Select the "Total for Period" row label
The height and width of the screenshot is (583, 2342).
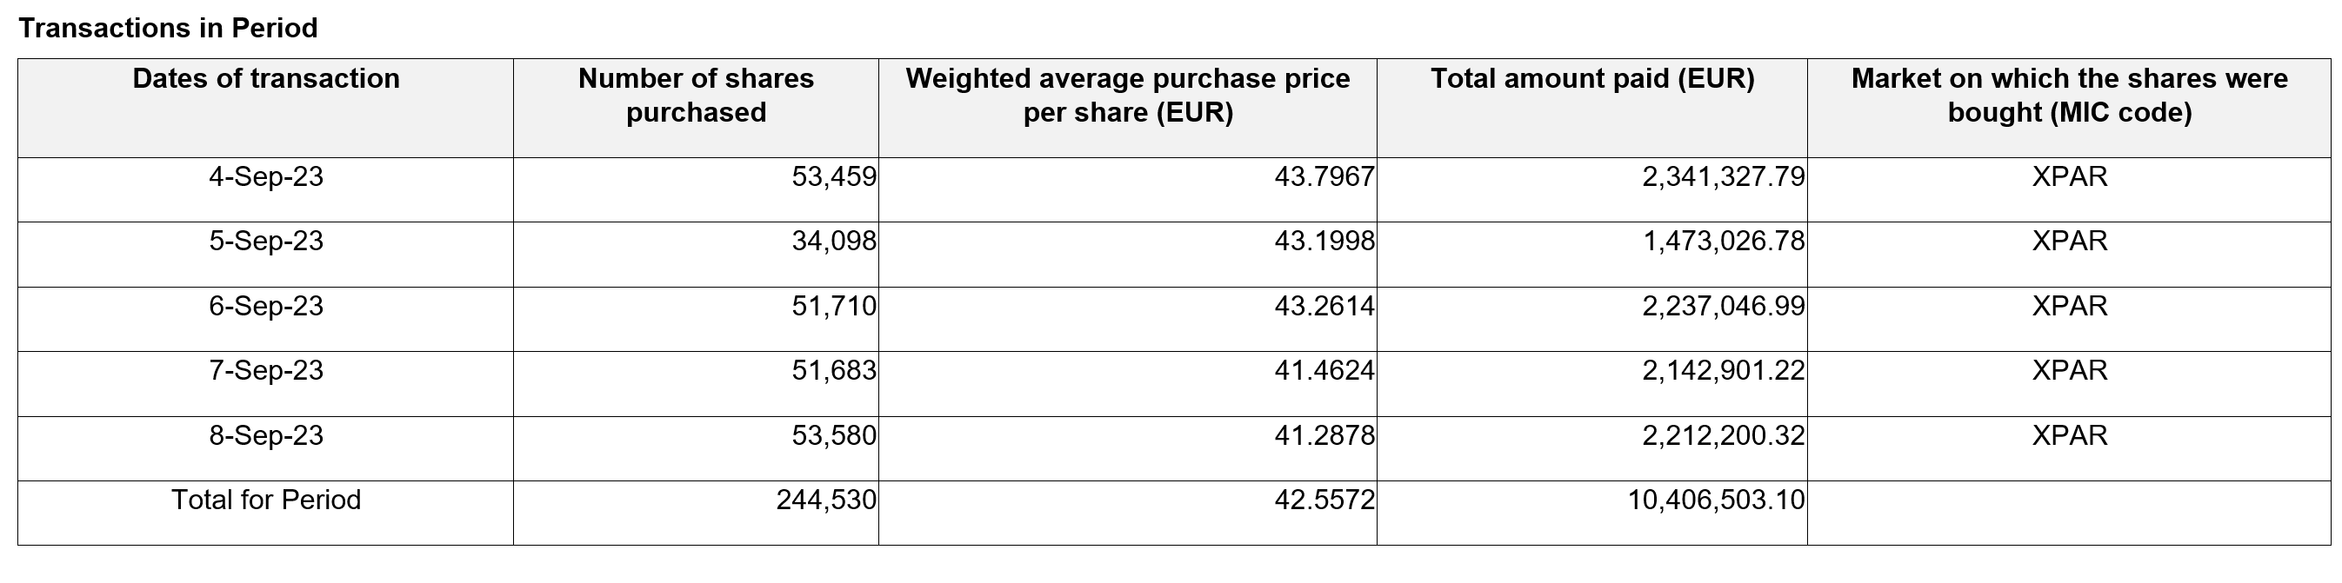click(x=265, y=500)
